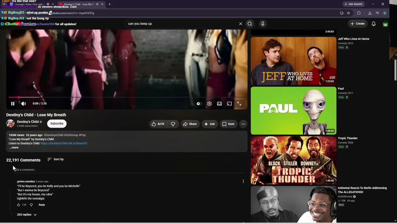The image size is (397, 223).
Task: Open the browser extensions puzzle icon
Action: 359,13
